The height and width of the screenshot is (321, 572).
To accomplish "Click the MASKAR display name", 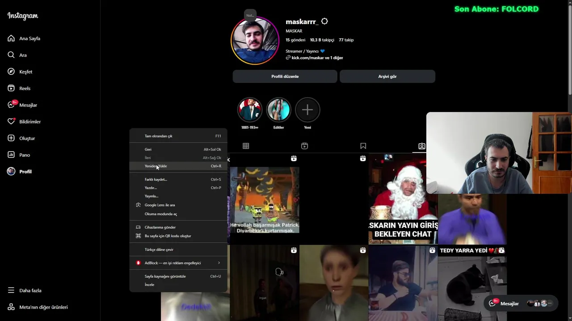I will tap(294, 31).
